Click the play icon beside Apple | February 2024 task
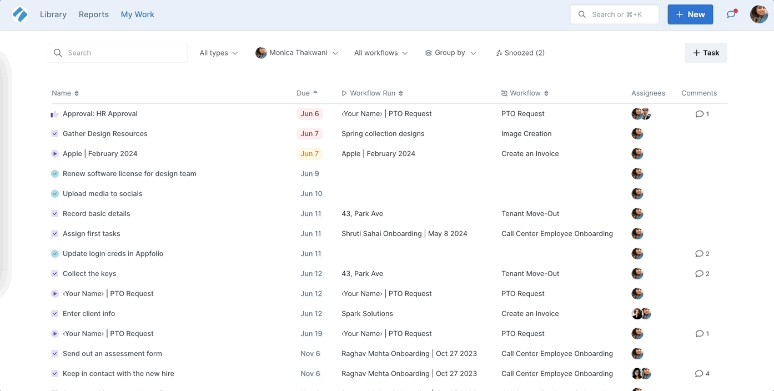This screenshot has height=391, width=774. tap(55, 154)
